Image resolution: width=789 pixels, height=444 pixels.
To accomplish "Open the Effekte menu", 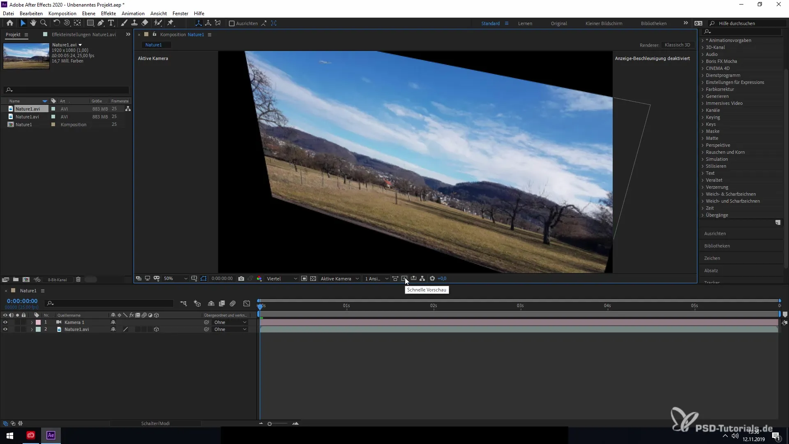I will pyautogui.click(x=108, y=13).
